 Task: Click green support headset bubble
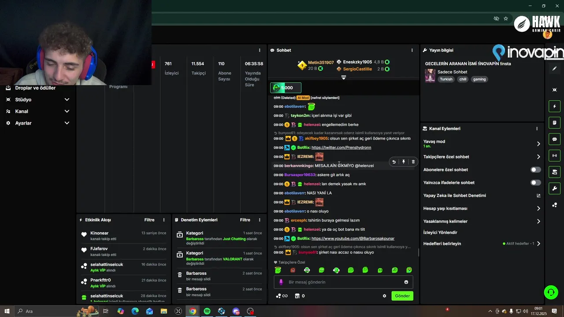tap(550, 292)
